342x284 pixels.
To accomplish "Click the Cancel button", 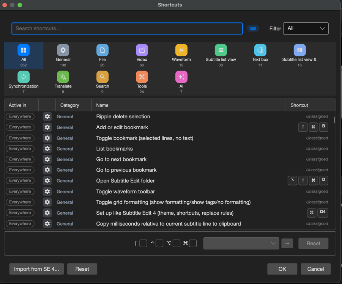I will click(x=315, y=269).
